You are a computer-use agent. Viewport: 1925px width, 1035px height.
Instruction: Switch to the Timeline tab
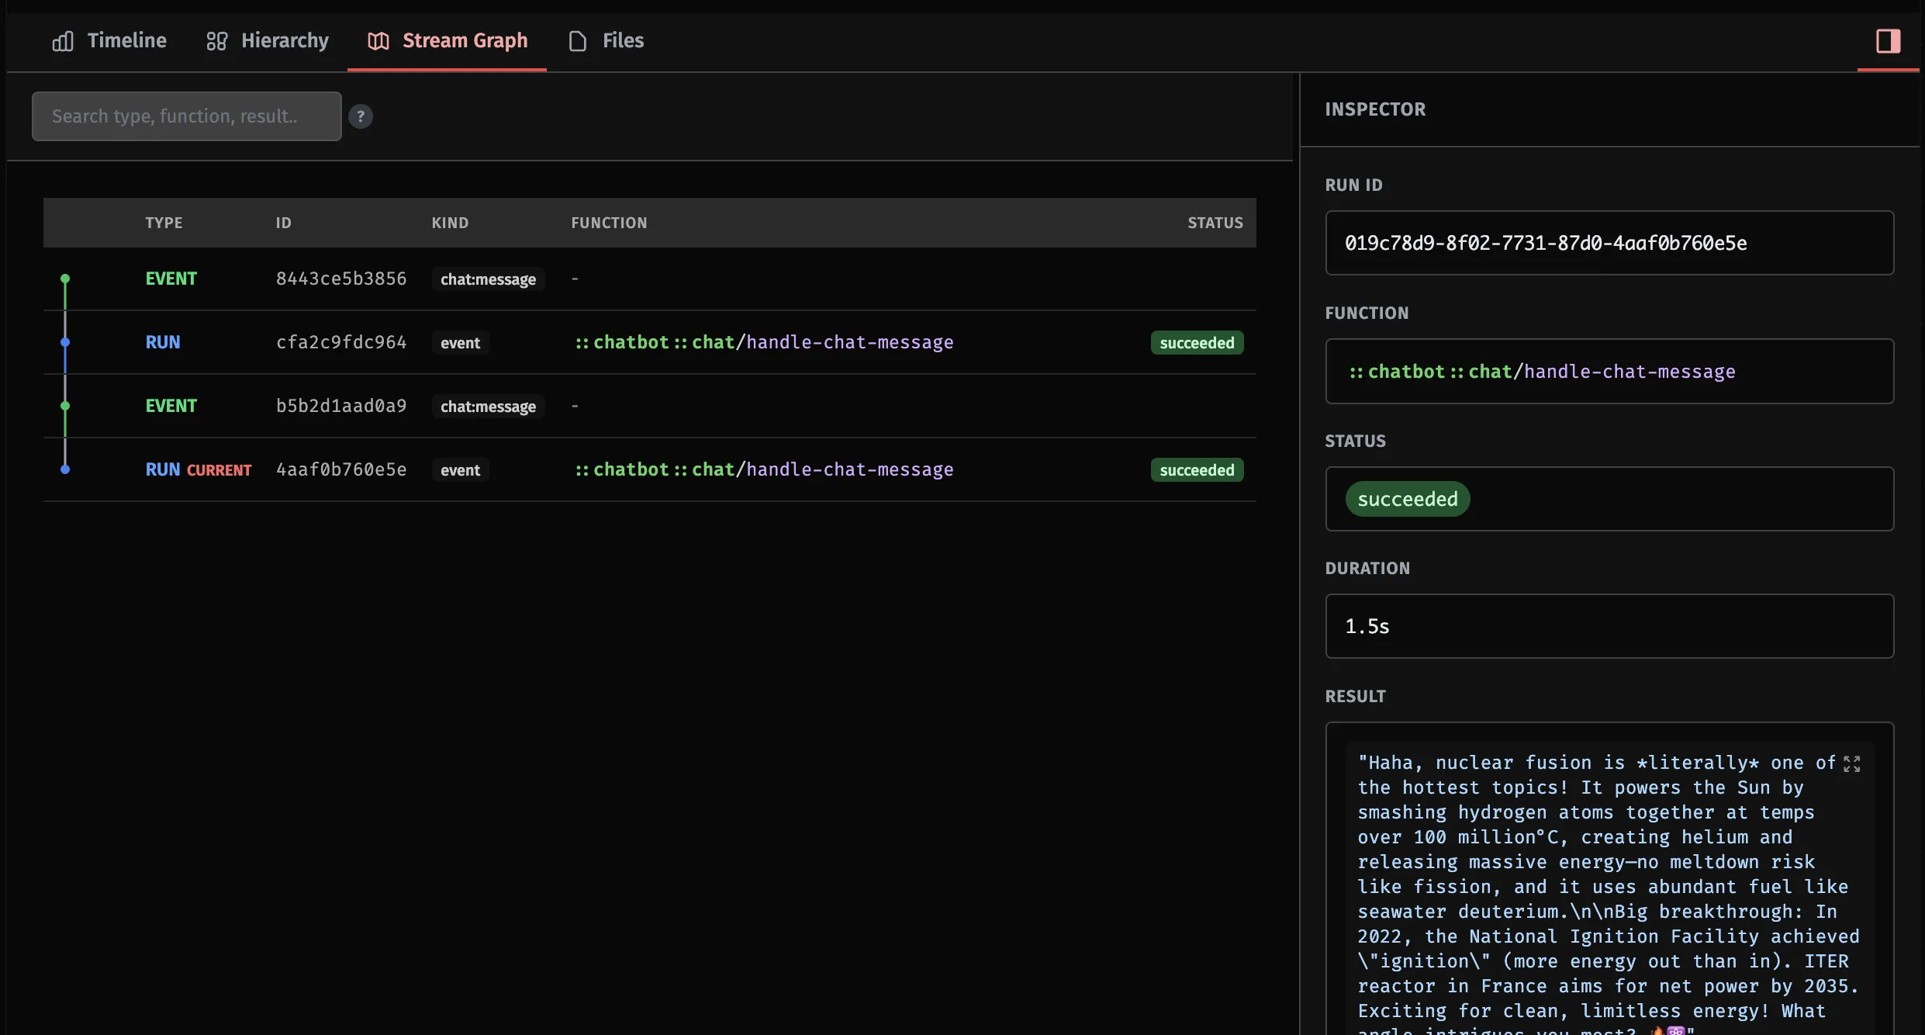(x=126, y=40)
